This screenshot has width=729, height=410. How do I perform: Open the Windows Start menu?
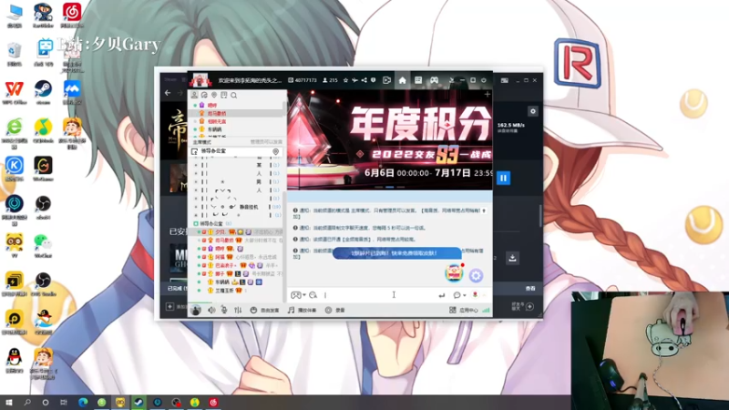coord(8,402)
